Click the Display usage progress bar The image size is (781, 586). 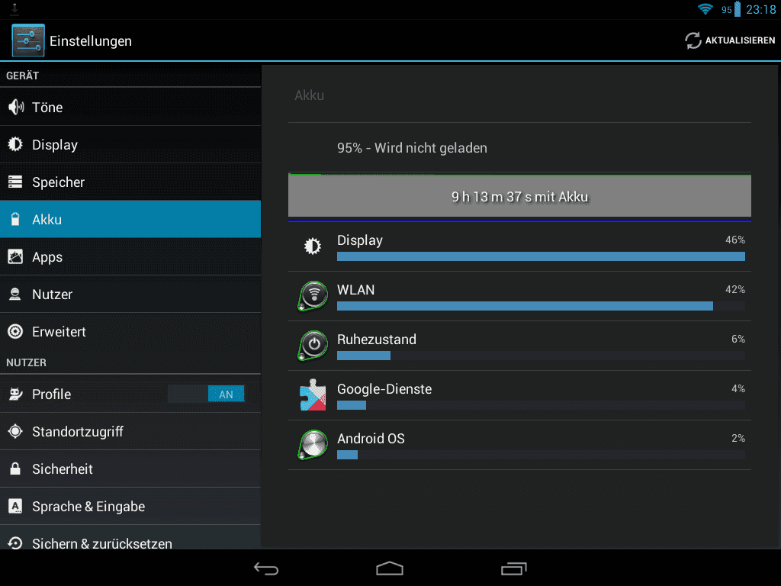[x=541, y=256]
